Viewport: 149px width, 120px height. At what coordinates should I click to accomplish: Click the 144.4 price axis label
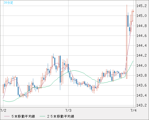click(x=141, y=45)
